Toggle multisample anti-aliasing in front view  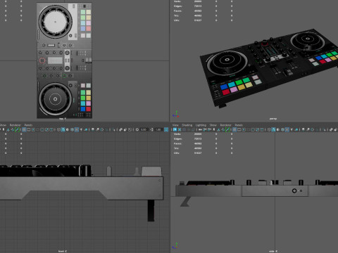pyautogui.click(x=102, y=129)
